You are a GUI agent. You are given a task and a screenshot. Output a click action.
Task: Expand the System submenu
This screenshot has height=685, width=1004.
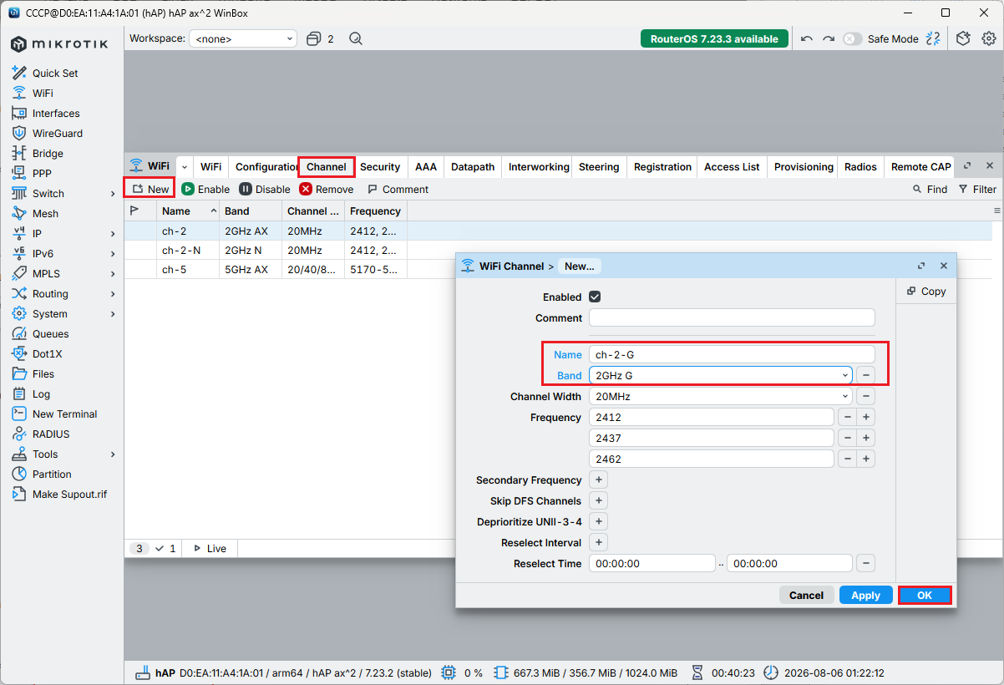(113, 314)
